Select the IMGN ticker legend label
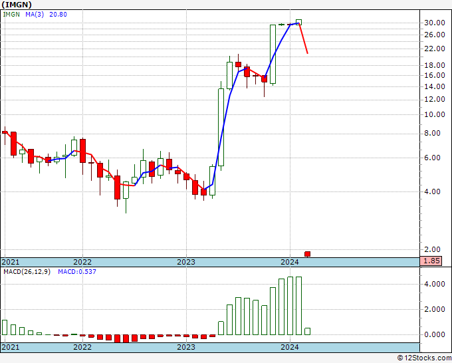 (x=11, y=14)
